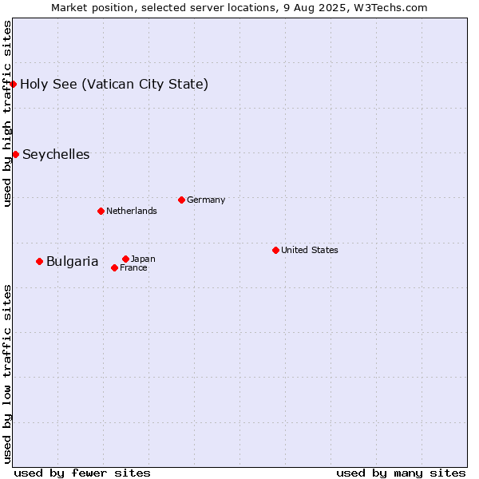Click the 'Netherlands' label text

(x=132, y=211)
